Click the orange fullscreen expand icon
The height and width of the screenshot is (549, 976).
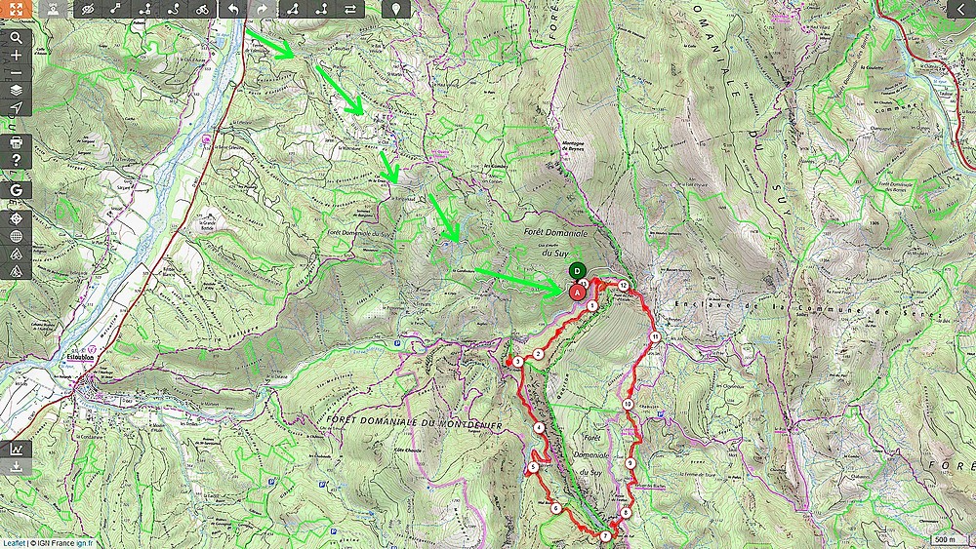(16, 9)
